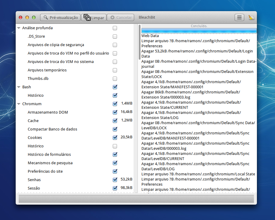275x220 pixels.
Task: Uncheck the Senhas checkbox
Action: tap(115, 180)
